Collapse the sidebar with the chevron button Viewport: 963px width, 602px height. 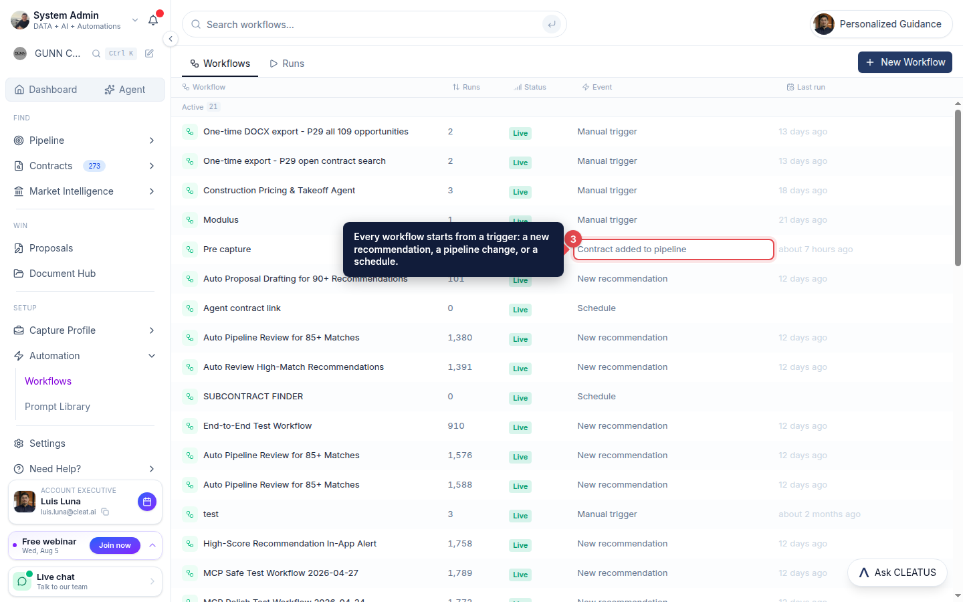[171, 39]
